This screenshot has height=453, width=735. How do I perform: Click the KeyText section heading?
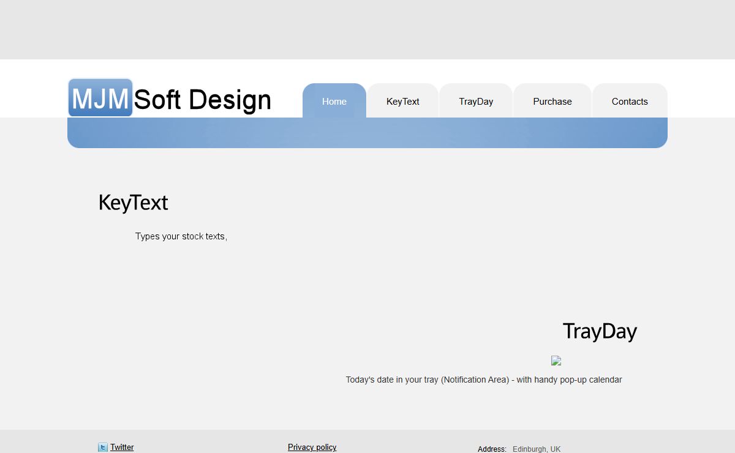(x=134, y=203)
